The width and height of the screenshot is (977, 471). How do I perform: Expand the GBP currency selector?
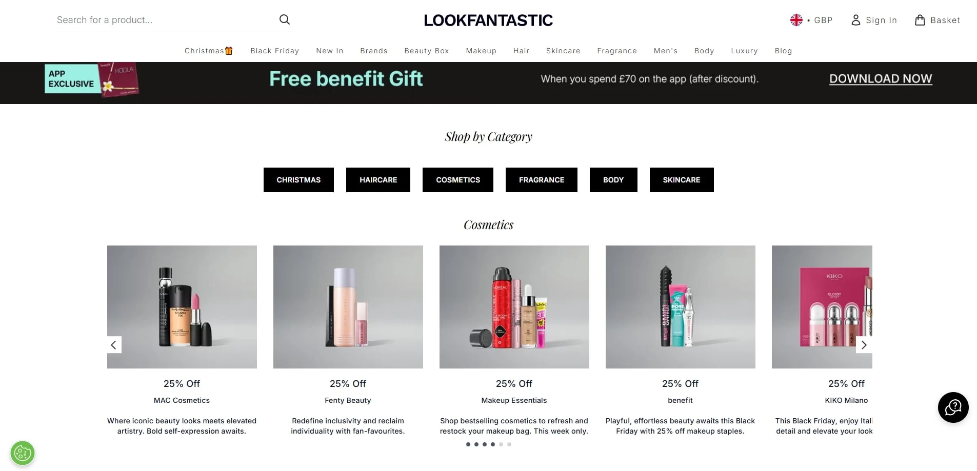pyautogui.click(x=824, y=20)
